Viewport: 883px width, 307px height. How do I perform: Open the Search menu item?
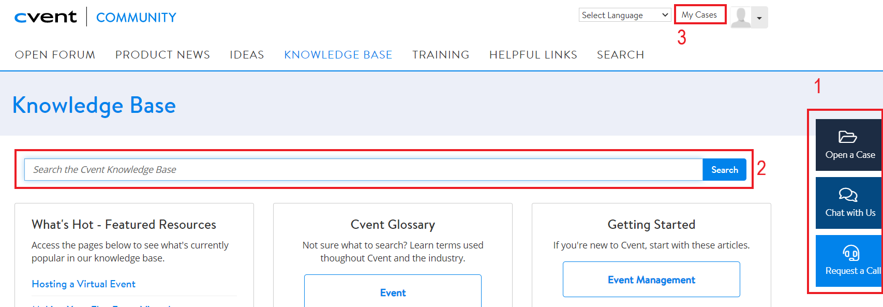pos(621,55)
